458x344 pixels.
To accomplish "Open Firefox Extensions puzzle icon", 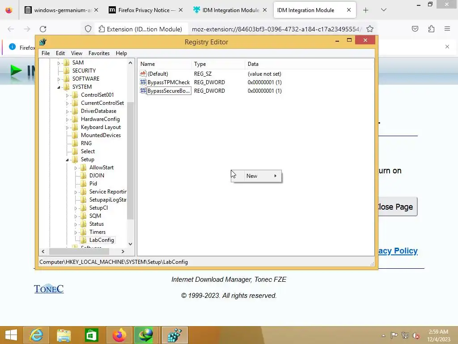I will click(431, 29).
